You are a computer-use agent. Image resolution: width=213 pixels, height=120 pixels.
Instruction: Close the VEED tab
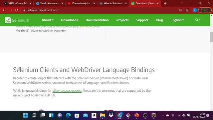(30, 3)
